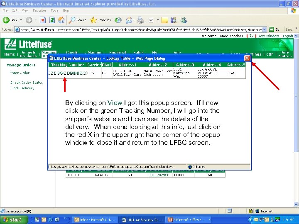The height and width of the screenshot is (224, 299).
Task: Click the grey Forward arrow button
Action: tap(29, 20)
